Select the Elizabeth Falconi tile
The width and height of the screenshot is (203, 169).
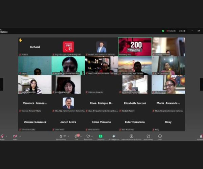[x=135, y=103]
